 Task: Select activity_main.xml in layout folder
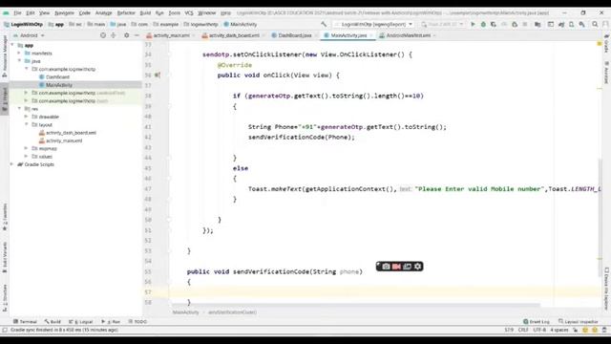coord(64,140)
